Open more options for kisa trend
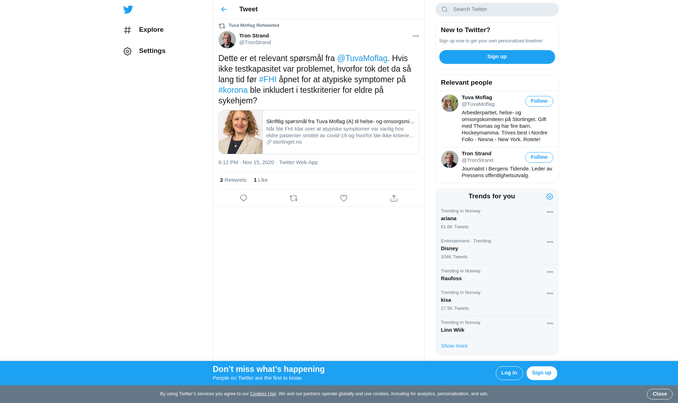The width and height of the screenshot is (678, 403). (550, 294)
